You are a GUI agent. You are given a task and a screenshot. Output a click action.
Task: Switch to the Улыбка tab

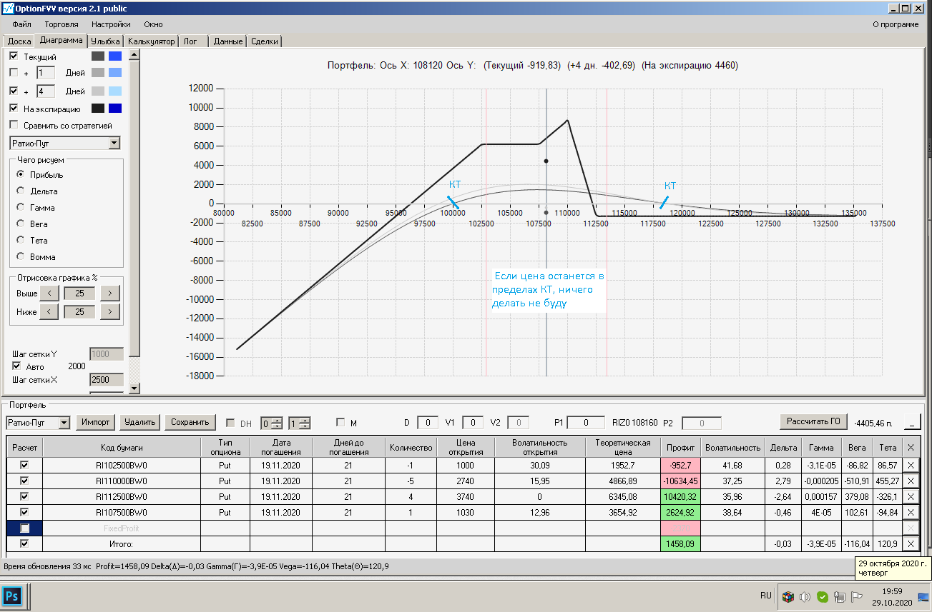coord(105,41)
